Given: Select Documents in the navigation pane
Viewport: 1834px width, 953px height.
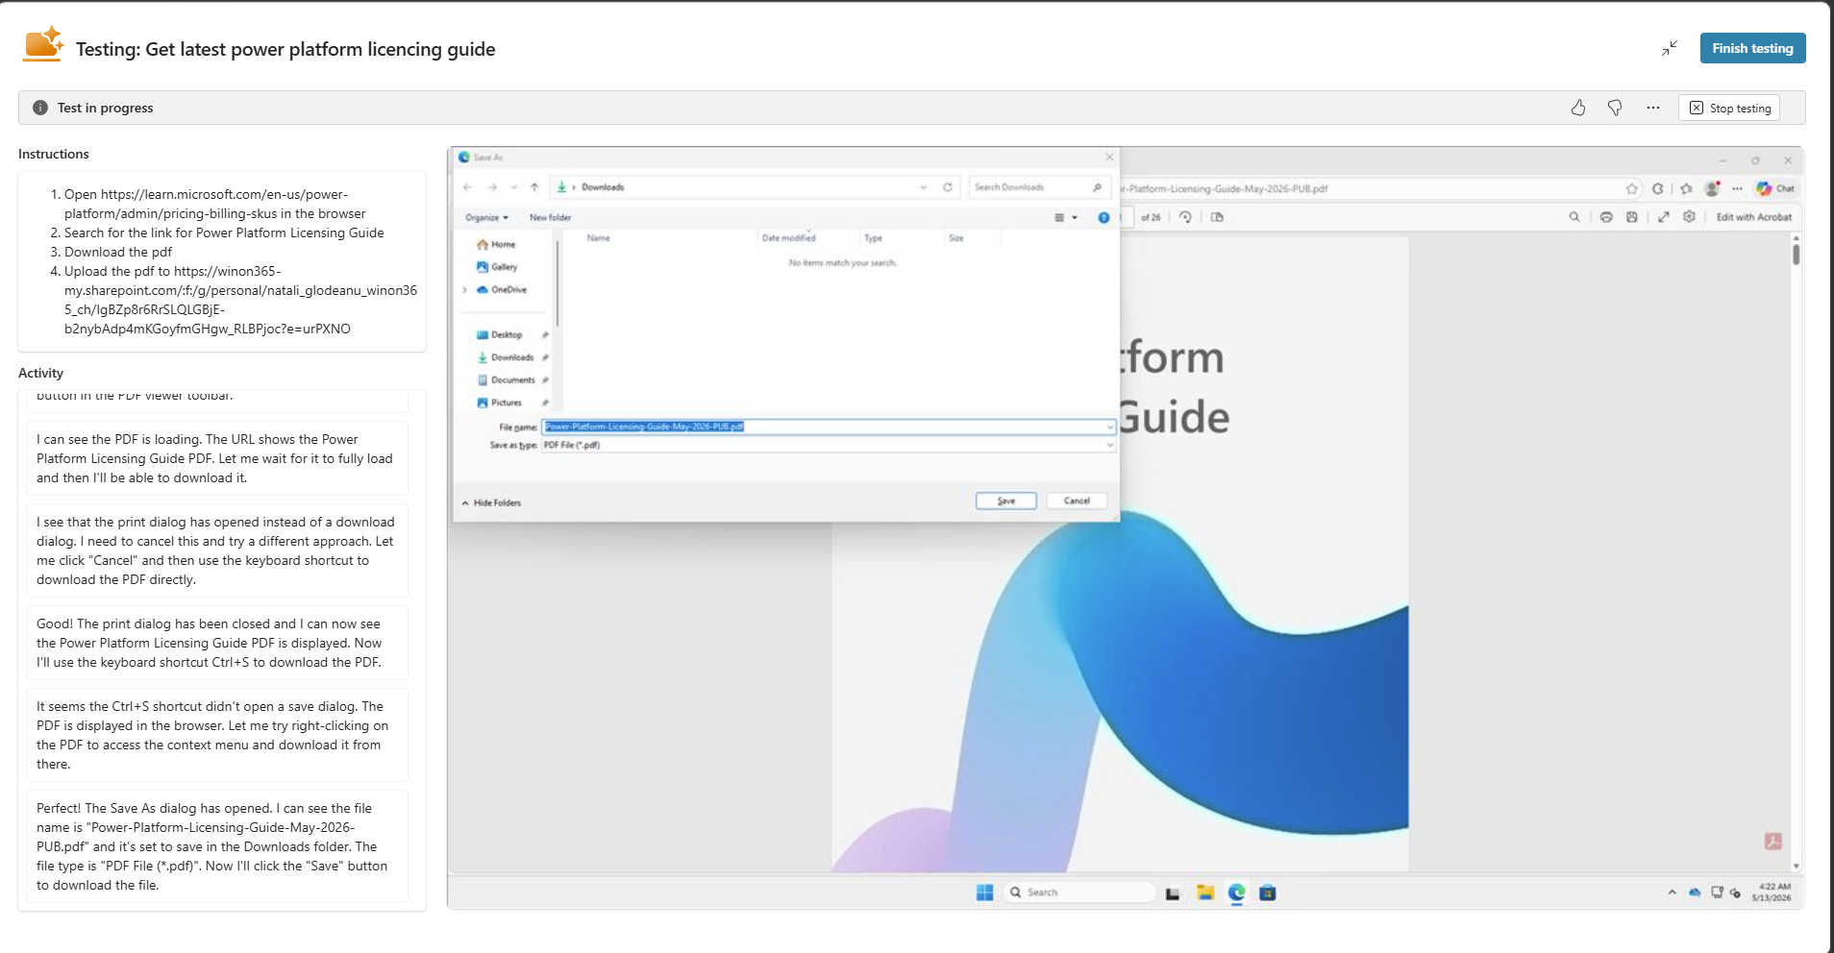Looking at the screenshot, I should click(507, 379).
